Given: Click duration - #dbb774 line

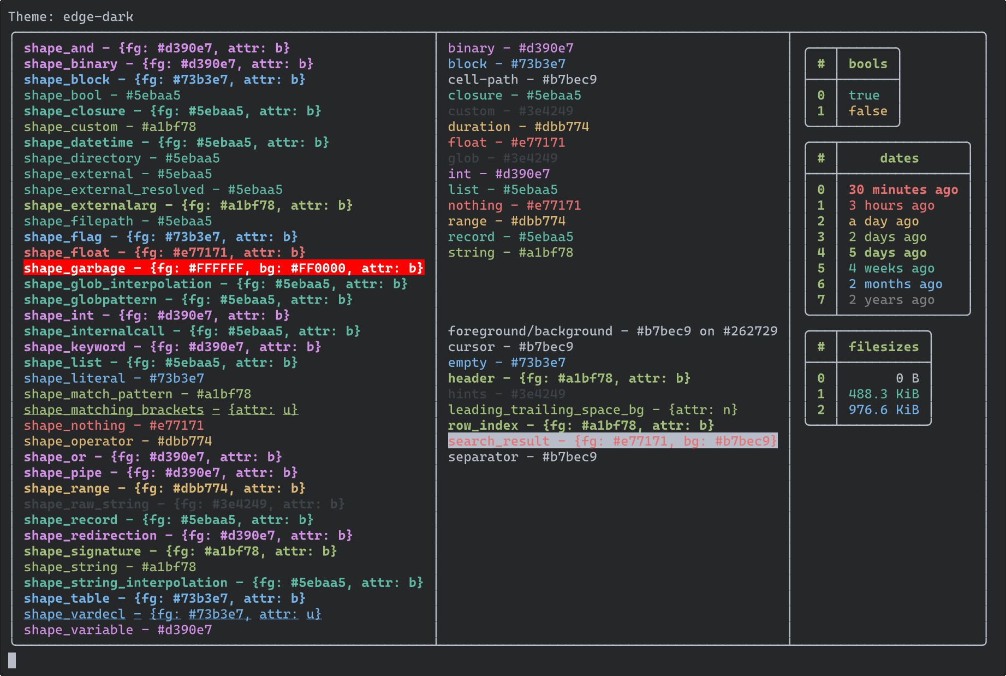Looking at the screenshot, I should (x=519, y=127).
